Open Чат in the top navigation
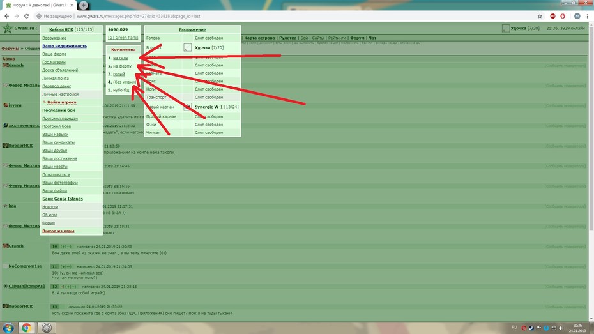This screenshot has height=334, width=594. (372, 38)
